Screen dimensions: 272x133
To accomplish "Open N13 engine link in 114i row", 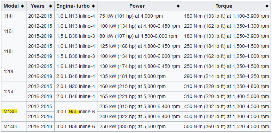I will 73,16.
